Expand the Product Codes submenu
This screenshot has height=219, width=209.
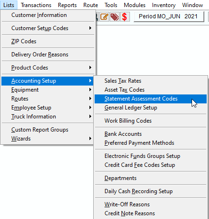point(48,68)
